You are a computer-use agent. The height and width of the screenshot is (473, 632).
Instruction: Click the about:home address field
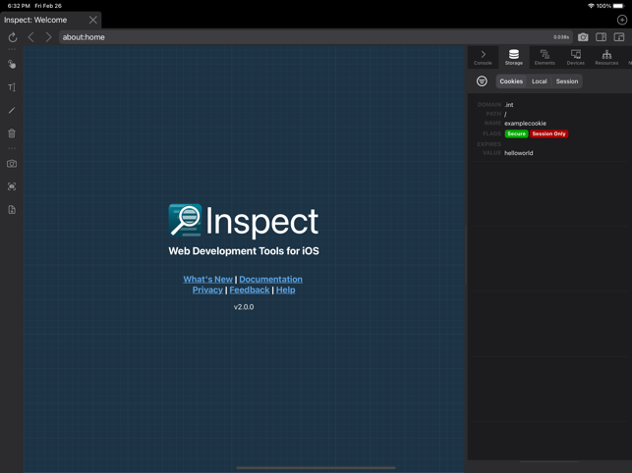pyautogui.click(x=295, y=37)
